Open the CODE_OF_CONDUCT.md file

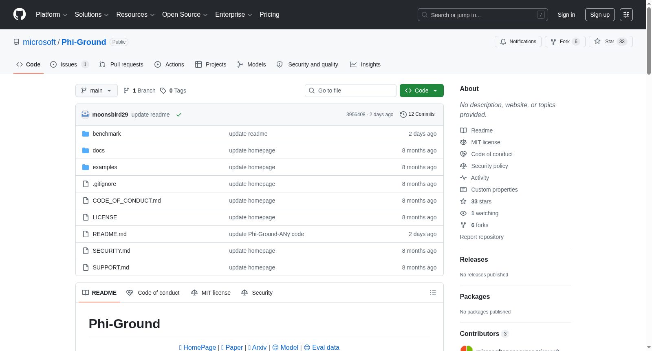(x=127, y=201)
